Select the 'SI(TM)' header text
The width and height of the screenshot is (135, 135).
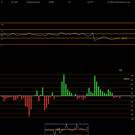51,2
